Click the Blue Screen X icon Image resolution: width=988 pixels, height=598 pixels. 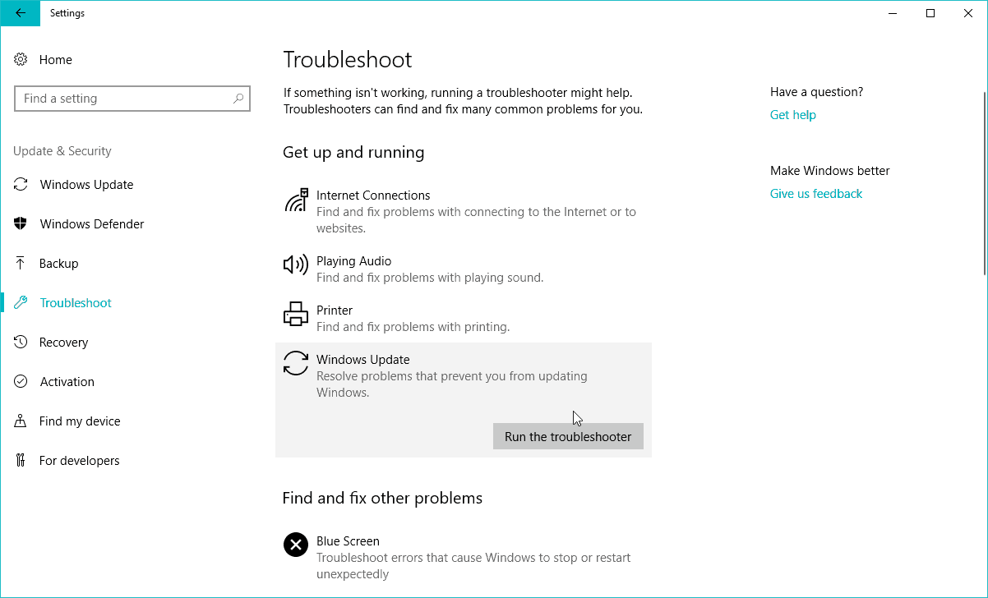pyautogui.click(x=296, y=545)
